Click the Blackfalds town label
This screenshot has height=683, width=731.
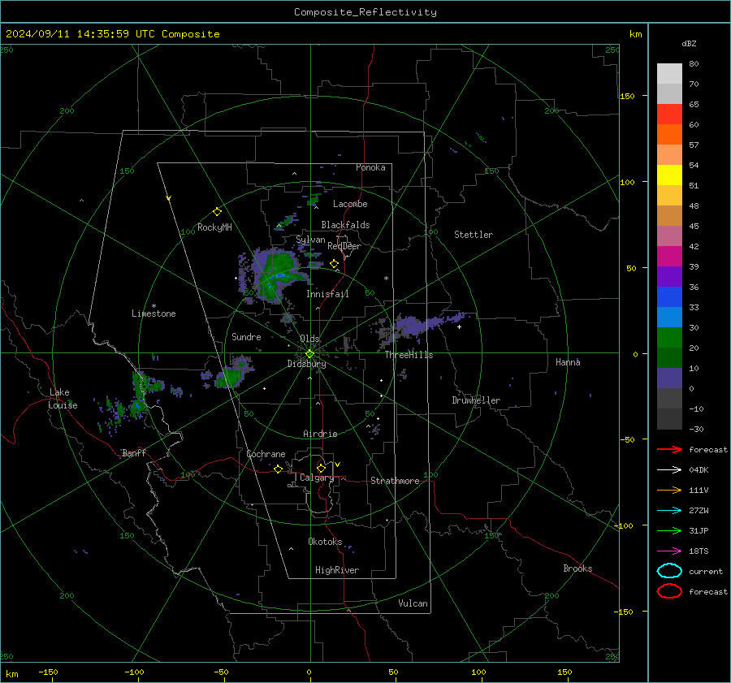[345, 225]
